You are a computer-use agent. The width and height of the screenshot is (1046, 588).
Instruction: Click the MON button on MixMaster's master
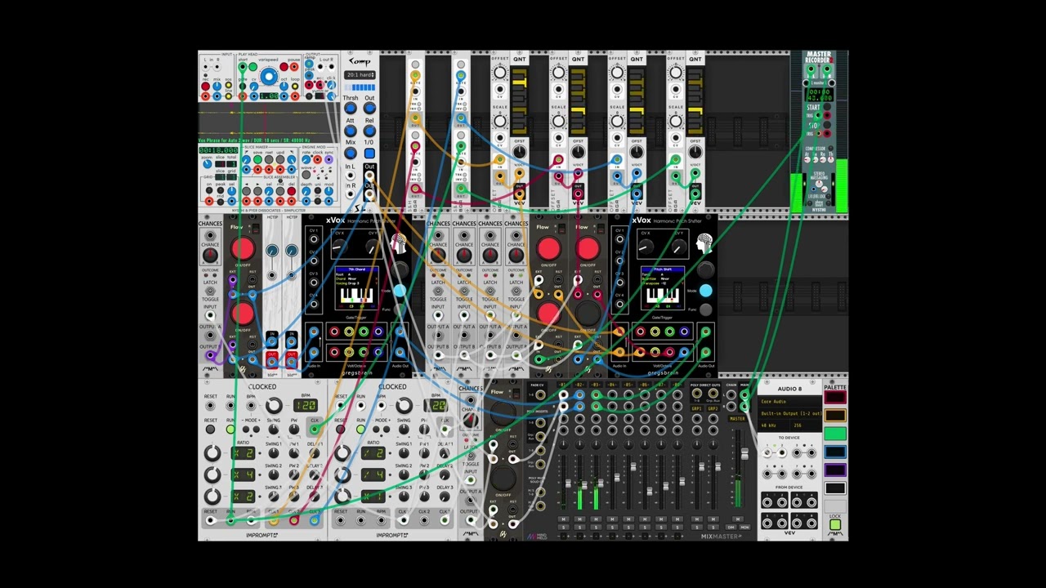click(744, 528)
